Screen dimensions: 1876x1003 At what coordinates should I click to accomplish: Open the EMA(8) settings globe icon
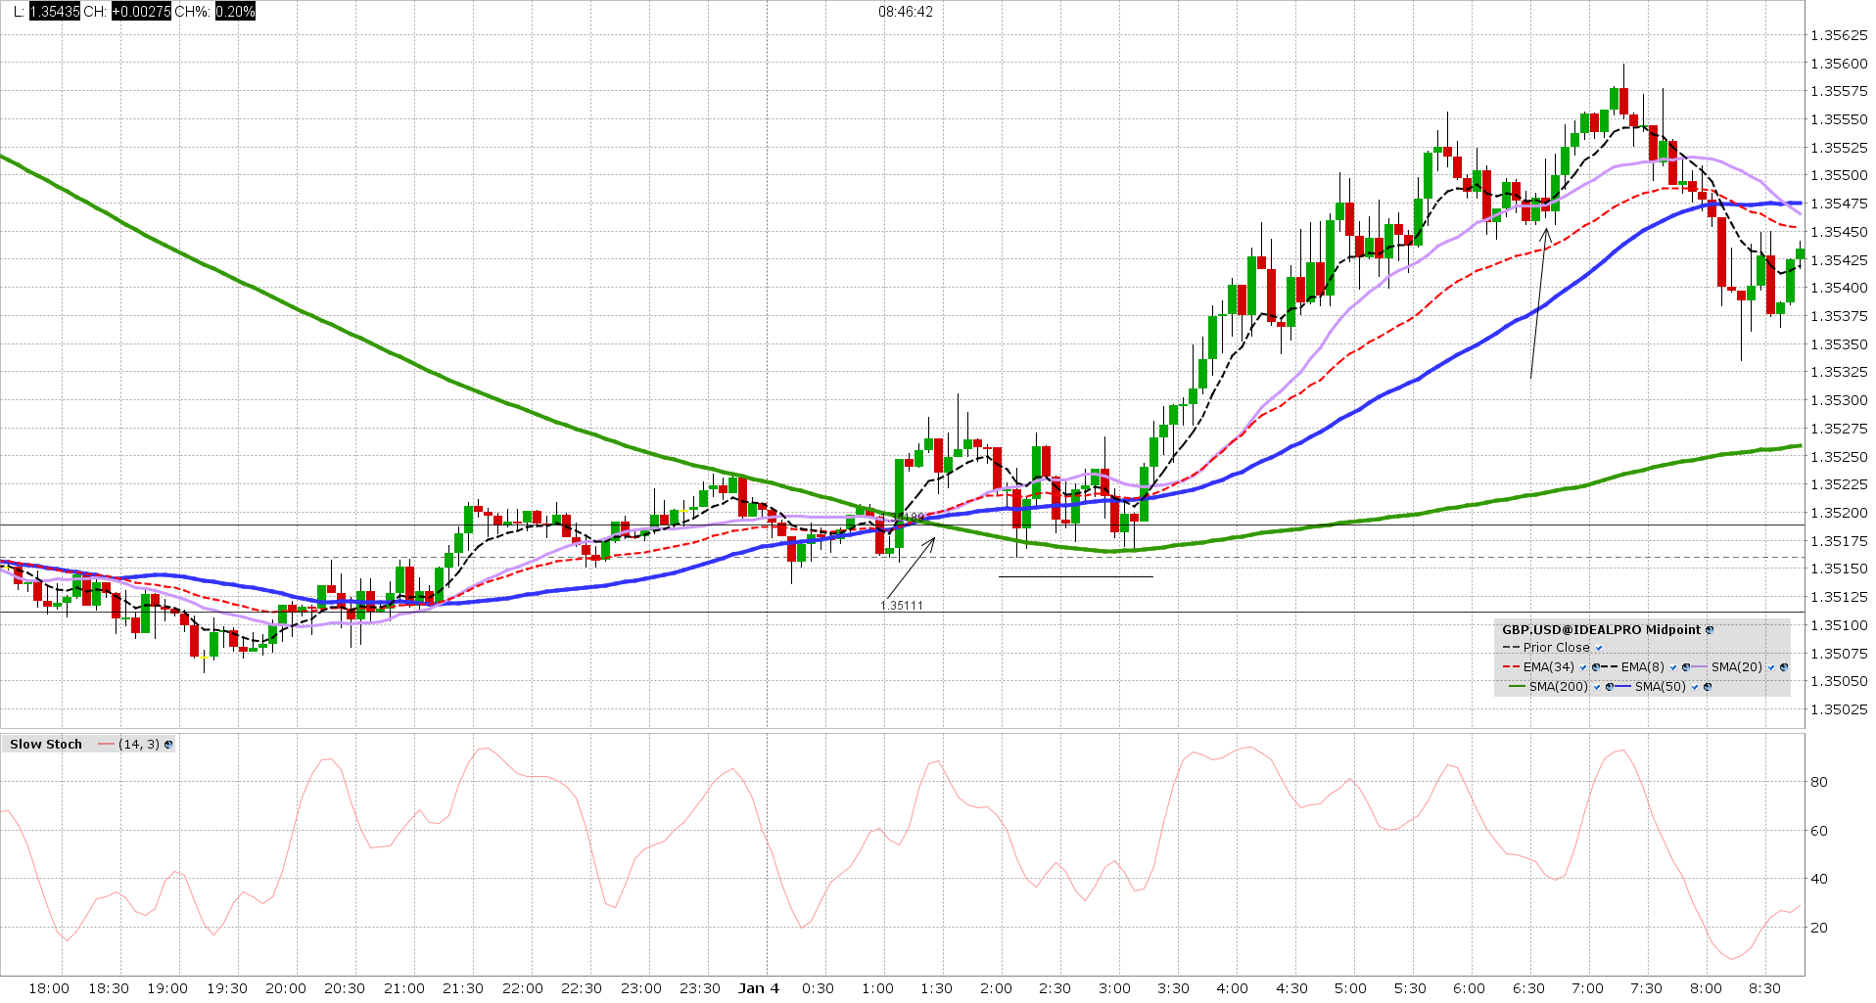[x=1686, y=667]
